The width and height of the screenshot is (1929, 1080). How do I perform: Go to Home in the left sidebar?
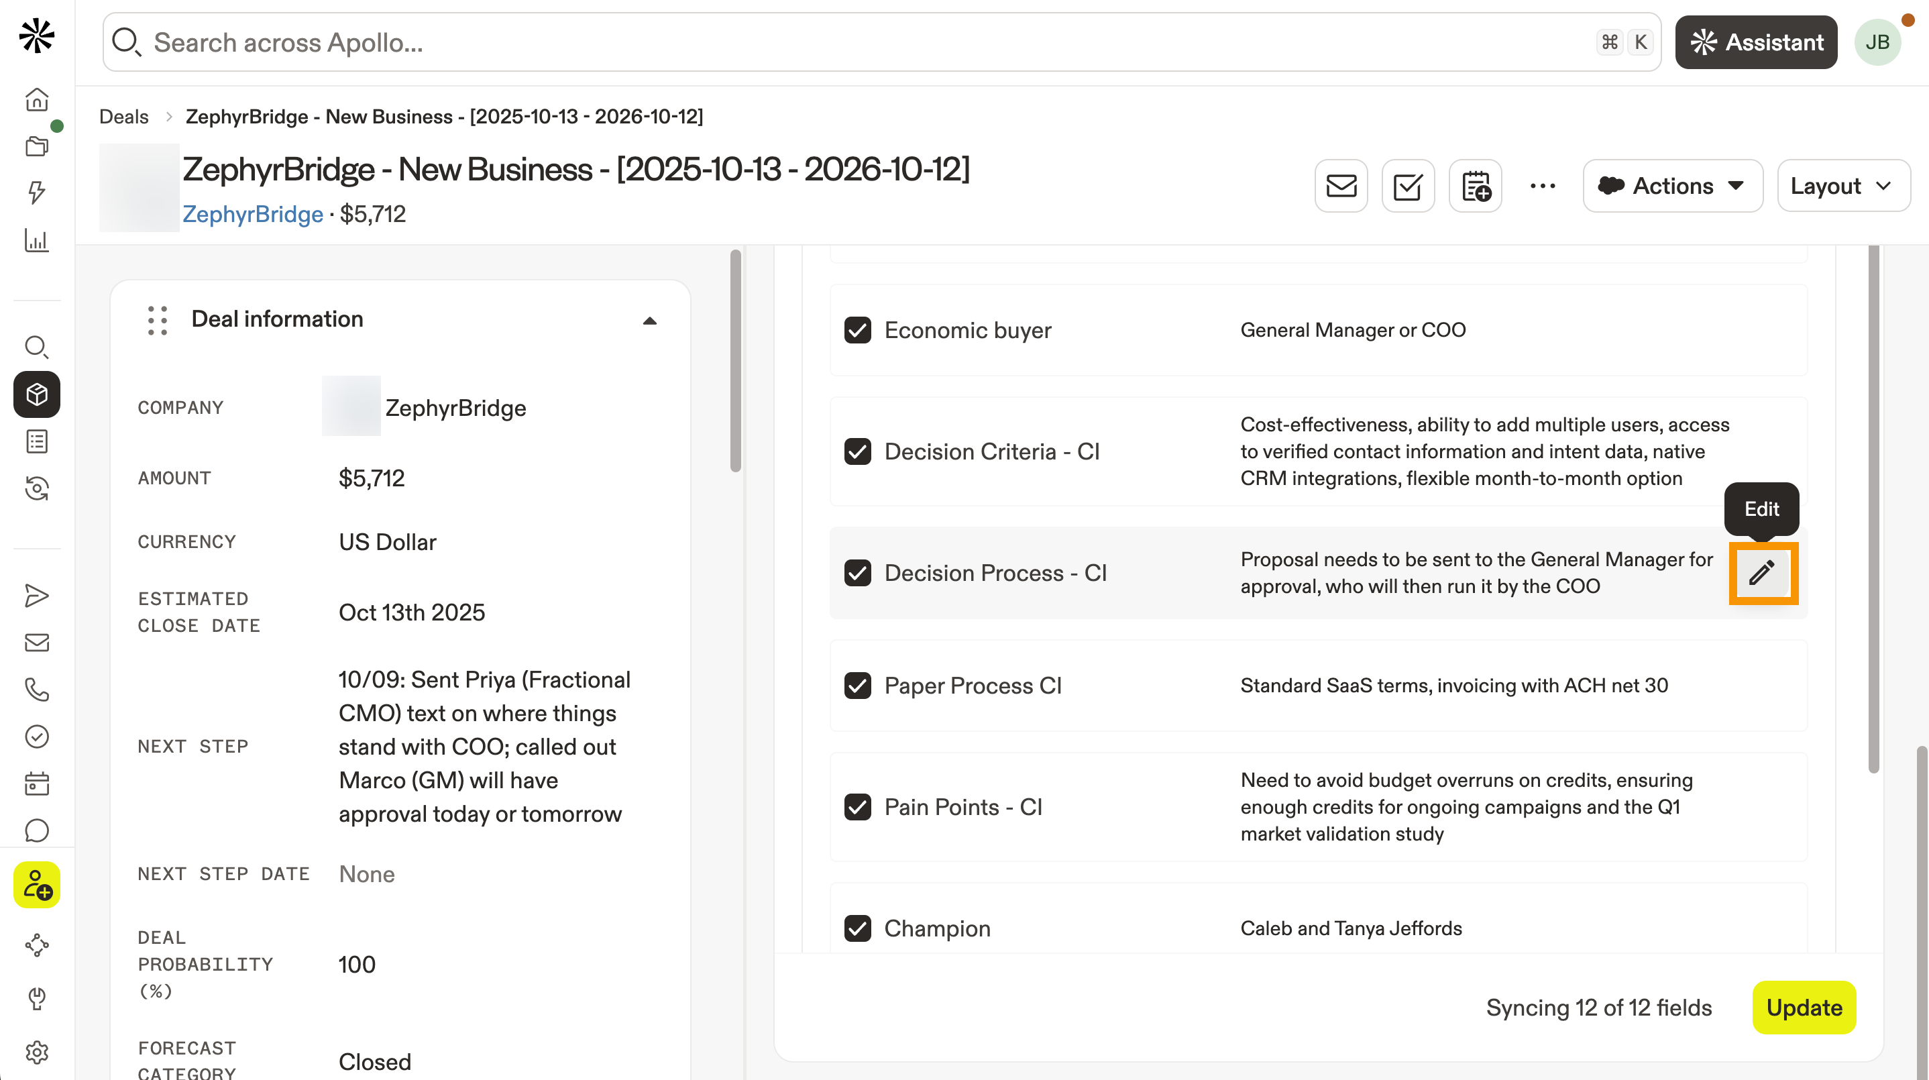[37, 99]
